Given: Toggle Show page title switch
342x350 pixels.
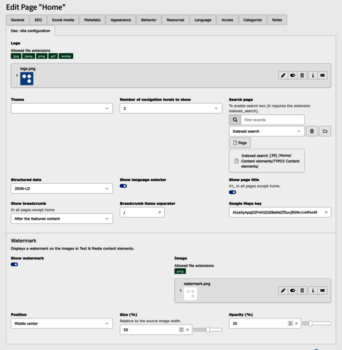Looking at the screenshot, I should [x=232, y=192].
